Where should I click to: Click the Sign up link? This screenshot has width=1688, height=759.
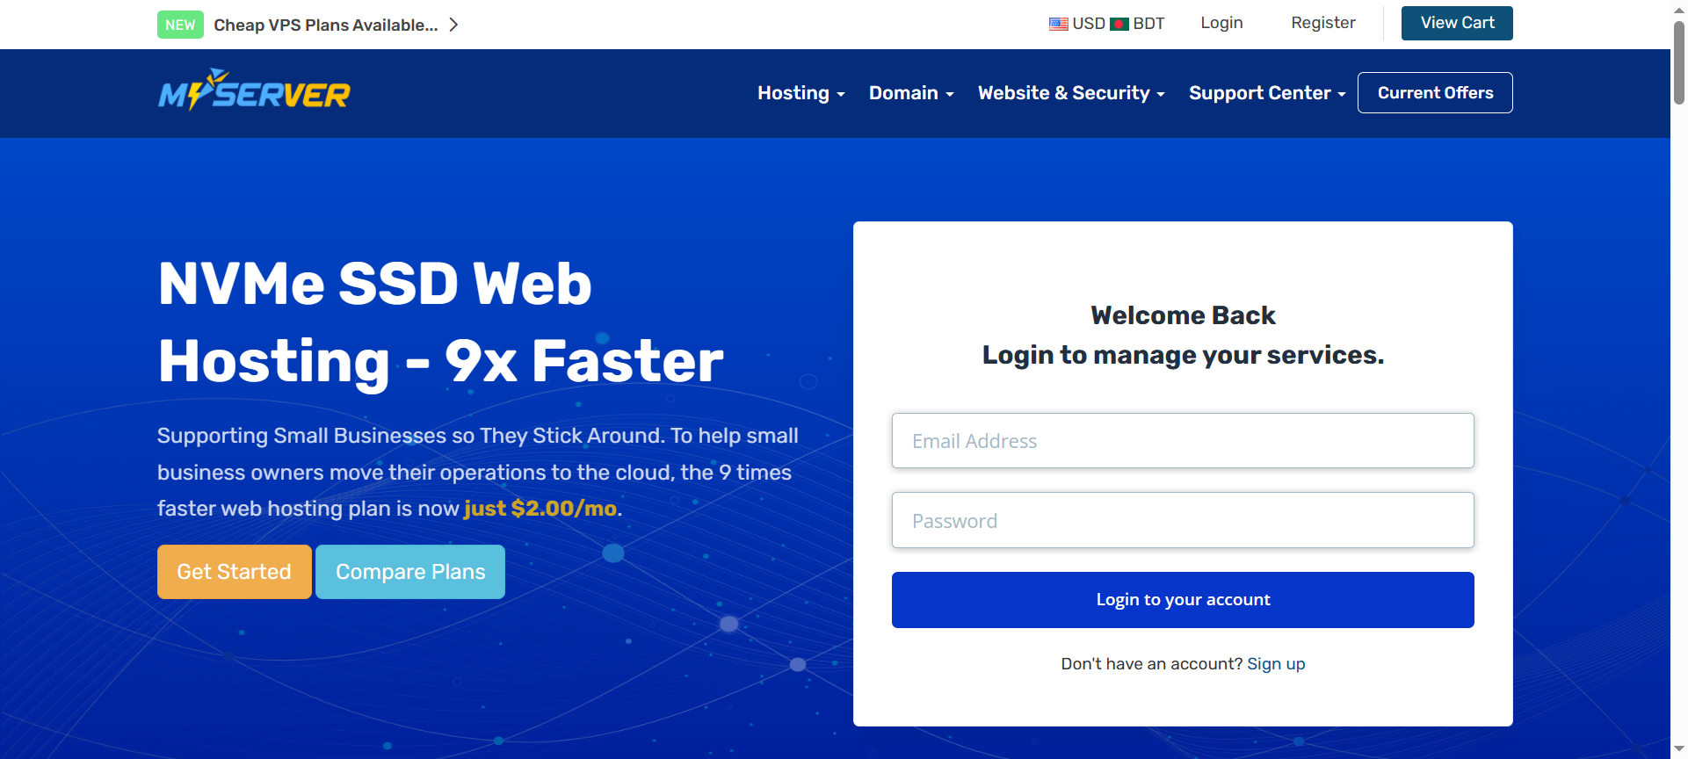point(1276,664)
